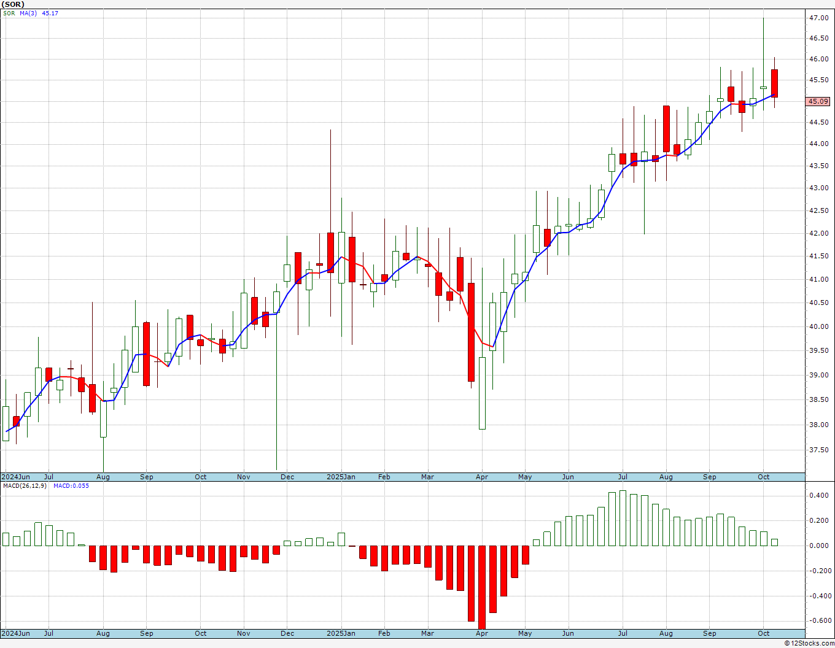Click the "42.50" price axis label

[x=818, y=211]
